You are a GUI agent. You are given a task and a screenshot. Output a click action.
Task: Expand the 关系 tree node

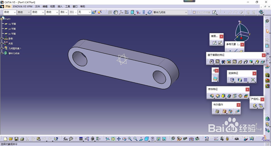point(2,43)
